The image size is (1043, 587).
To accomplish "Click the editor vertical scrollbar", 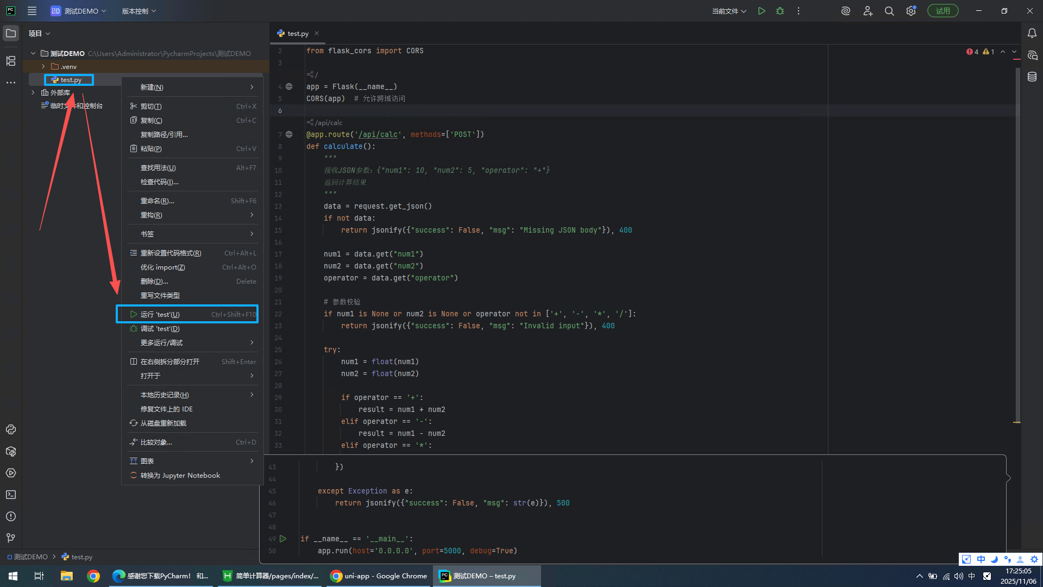I will point(1017,245).
